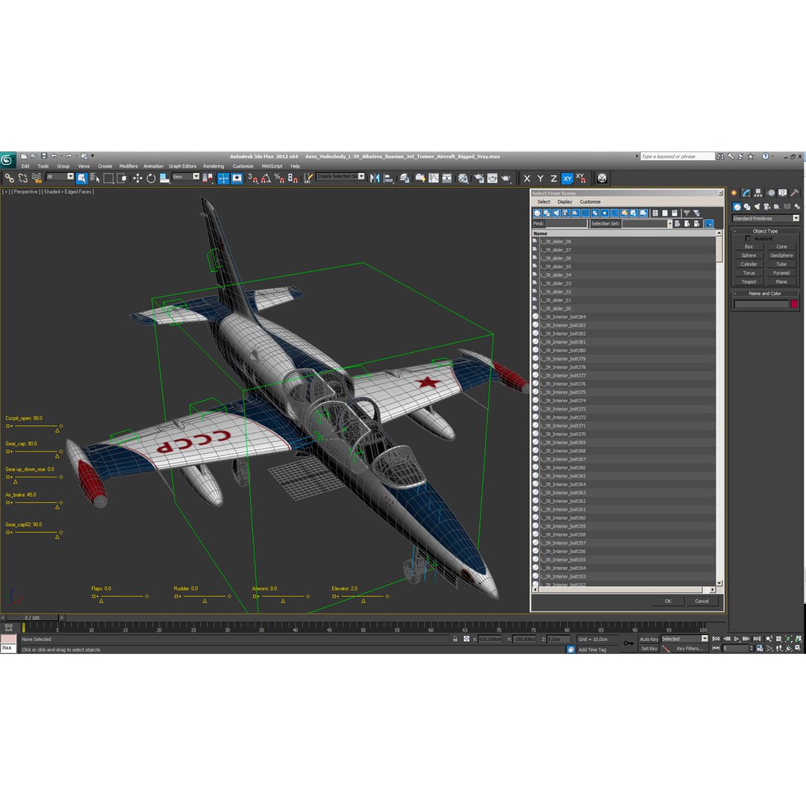Activate the Select and Scale tool
Screen dimensions: 806x806
click(x=164, y=178)
